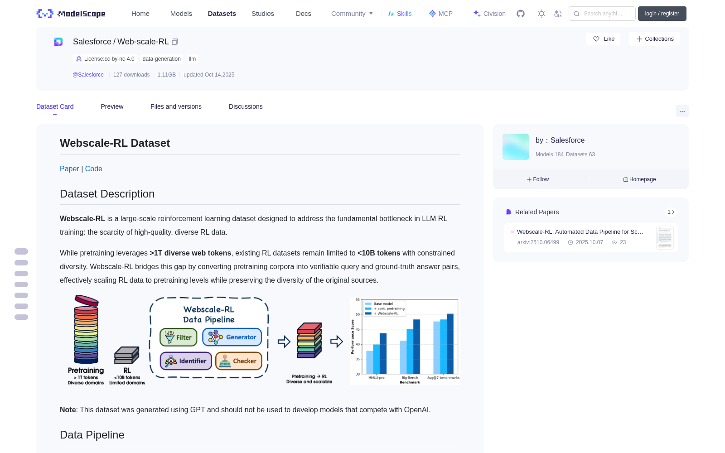Viewport: 725px width, 453px height.
Task: Open the Paper link
Action: point(69,169)
